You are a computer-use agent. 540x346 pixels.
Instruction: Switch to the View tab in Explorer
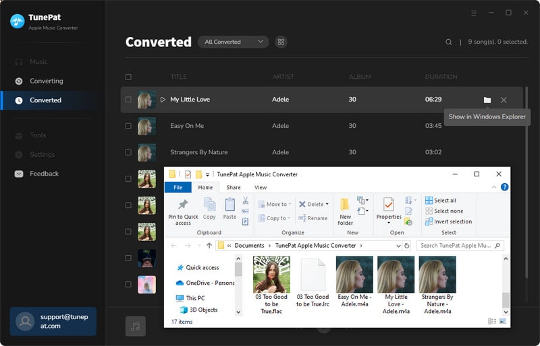click(x=261, y=187)
